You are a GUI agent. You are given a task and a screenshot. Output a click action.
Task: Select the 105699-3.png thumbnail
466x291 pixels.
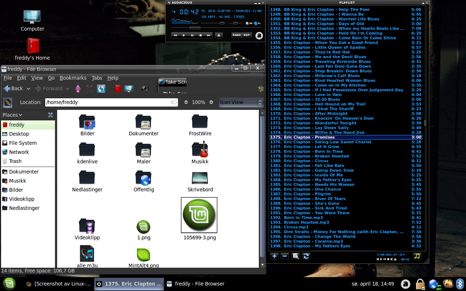199,215
